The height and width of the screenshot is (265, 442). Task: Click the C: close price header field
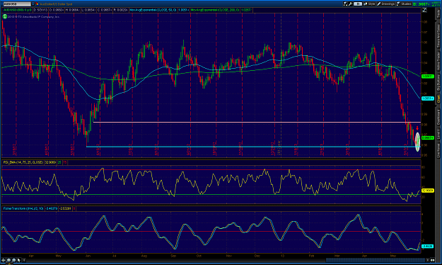click(105, 10)
